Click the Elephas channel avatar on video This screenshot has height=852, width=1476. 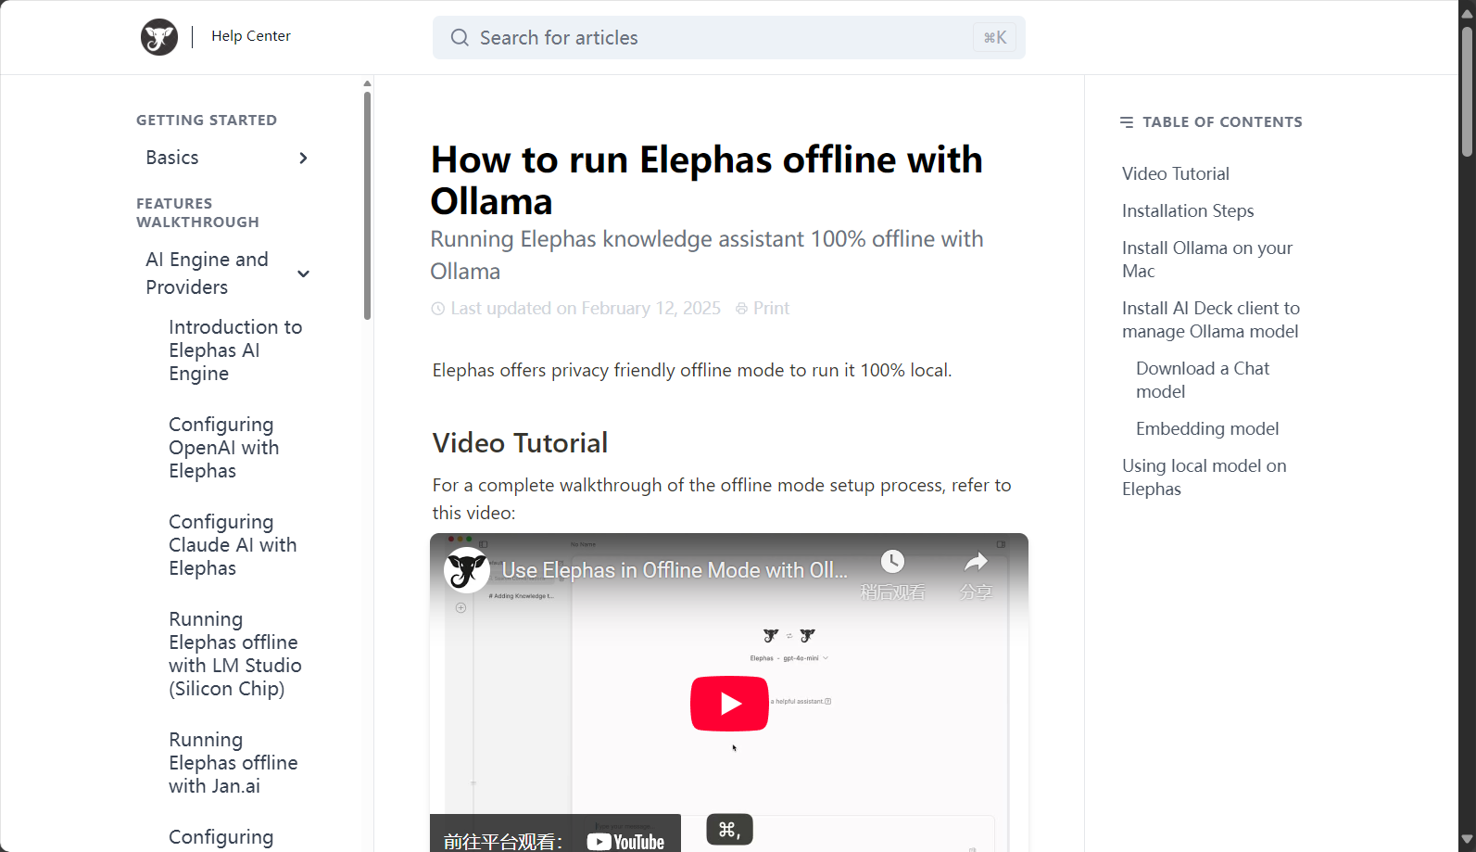[467, 570]
